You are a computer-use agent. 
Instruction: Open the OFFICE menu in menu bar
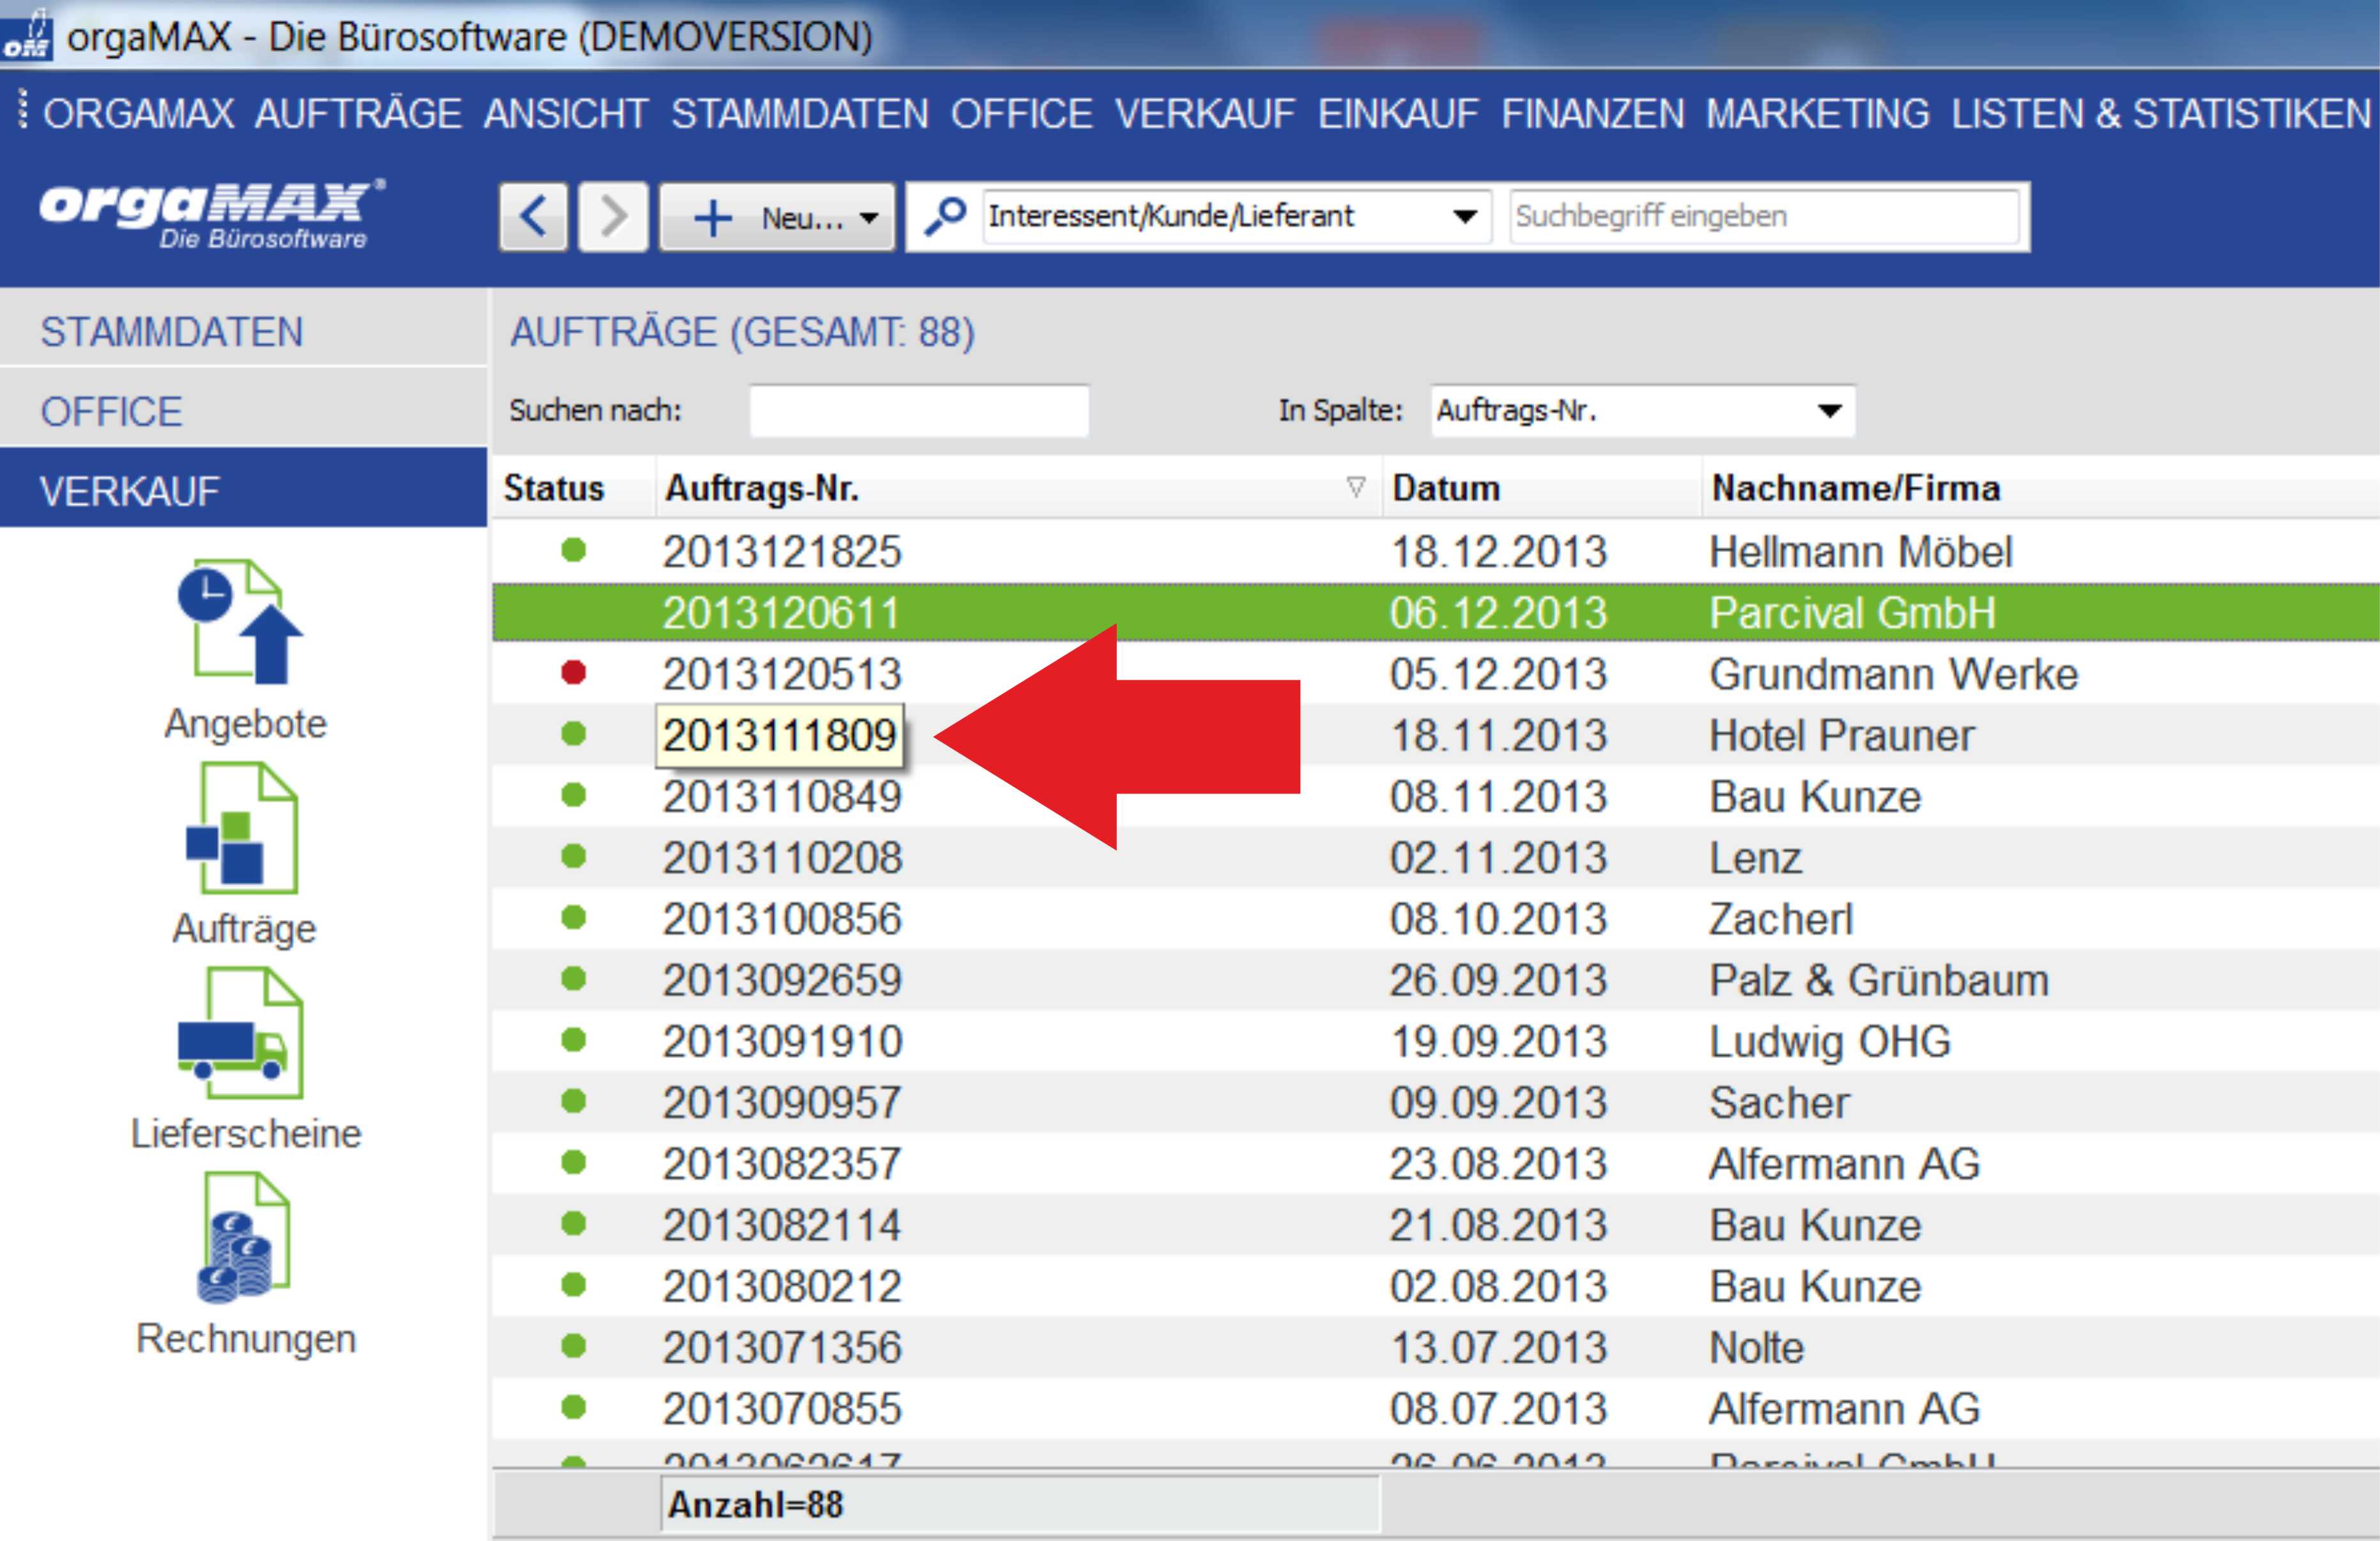pos(1022,114)
